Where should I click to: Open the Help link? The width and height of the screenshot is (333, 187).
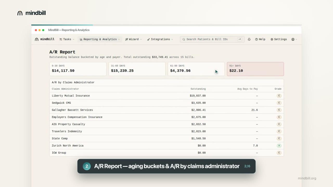(260, 39)
